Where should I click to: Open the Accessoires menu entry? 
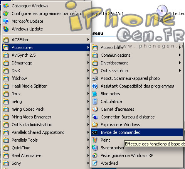coord(46,47)
